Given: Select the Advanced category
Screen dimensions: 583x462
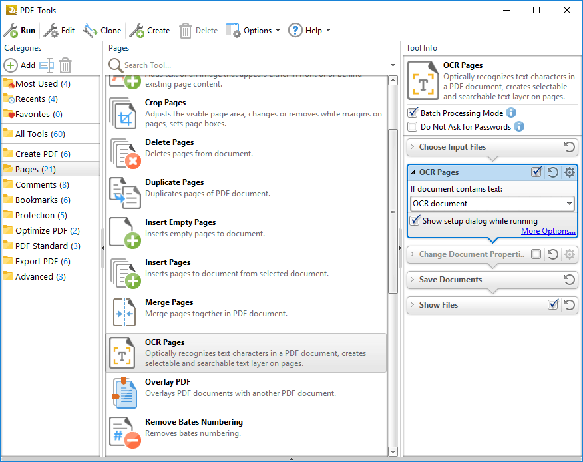Looking at the screenshot, I should [50, 277].
